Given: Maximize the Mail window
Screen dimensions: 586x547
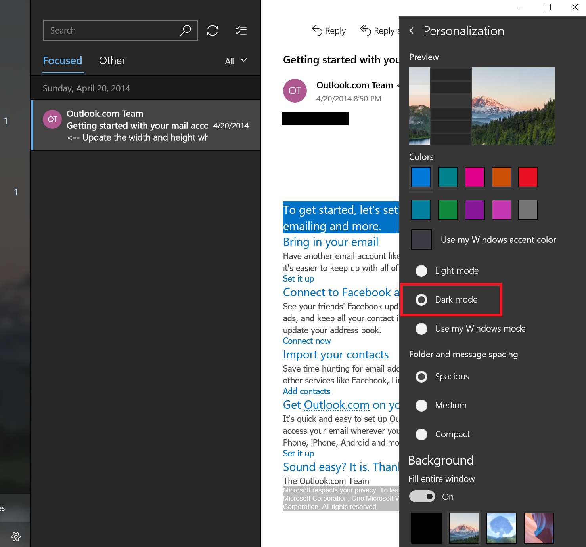Looking at the screenshot, I should click(548, 7).
